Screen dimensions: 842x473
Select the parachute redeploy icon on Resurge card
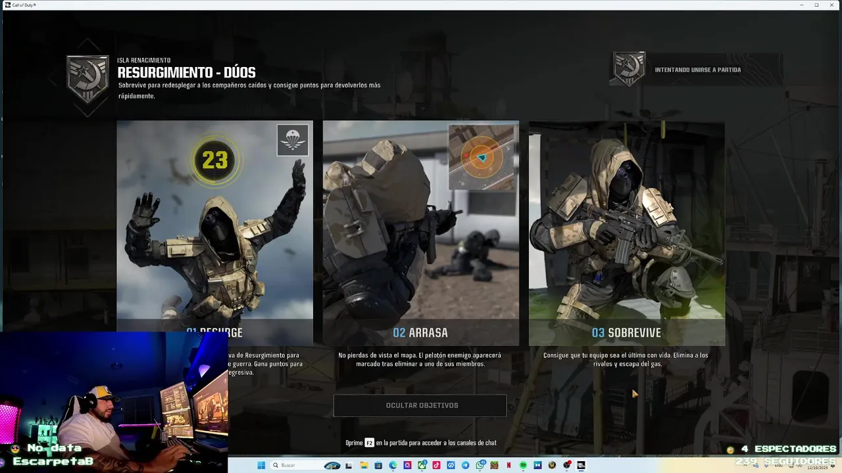[293, 140]
